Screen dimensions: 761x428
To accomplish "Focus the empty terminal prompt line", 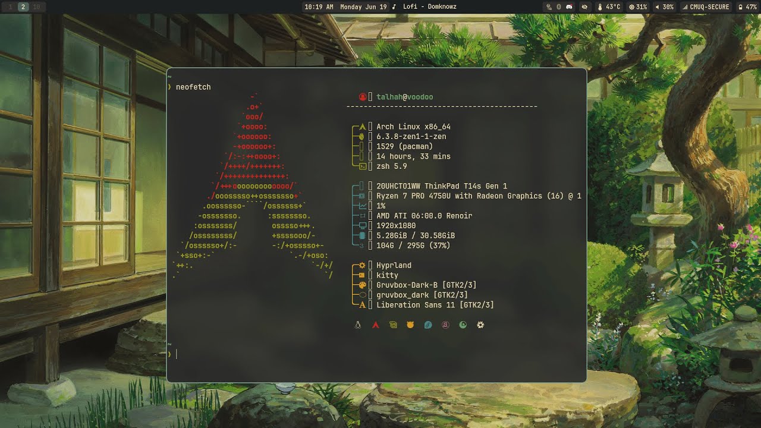I will coord(376,354).
